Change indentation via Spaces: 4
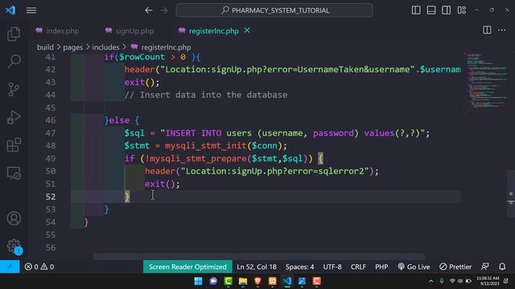 (x=299, y=267)
